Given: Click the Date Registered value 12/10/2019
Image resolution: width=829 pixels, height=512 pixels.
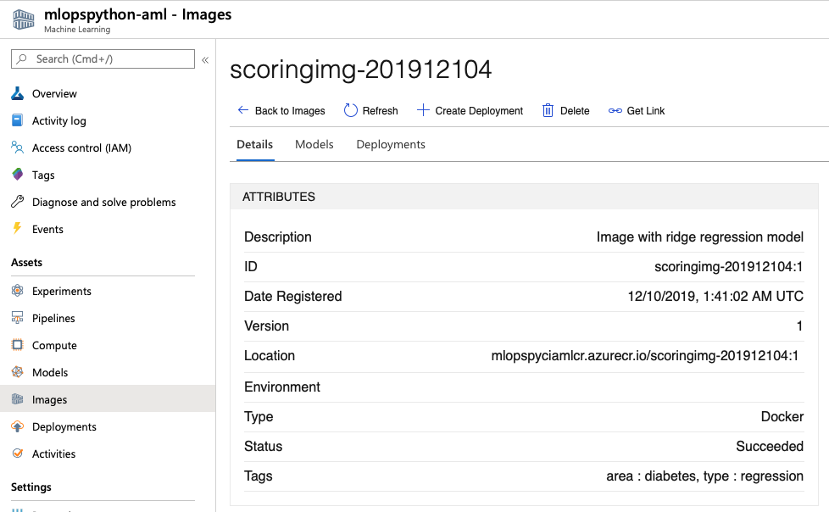Looking at the screenshot, I should pyautogui.click(x=715, y=296).
